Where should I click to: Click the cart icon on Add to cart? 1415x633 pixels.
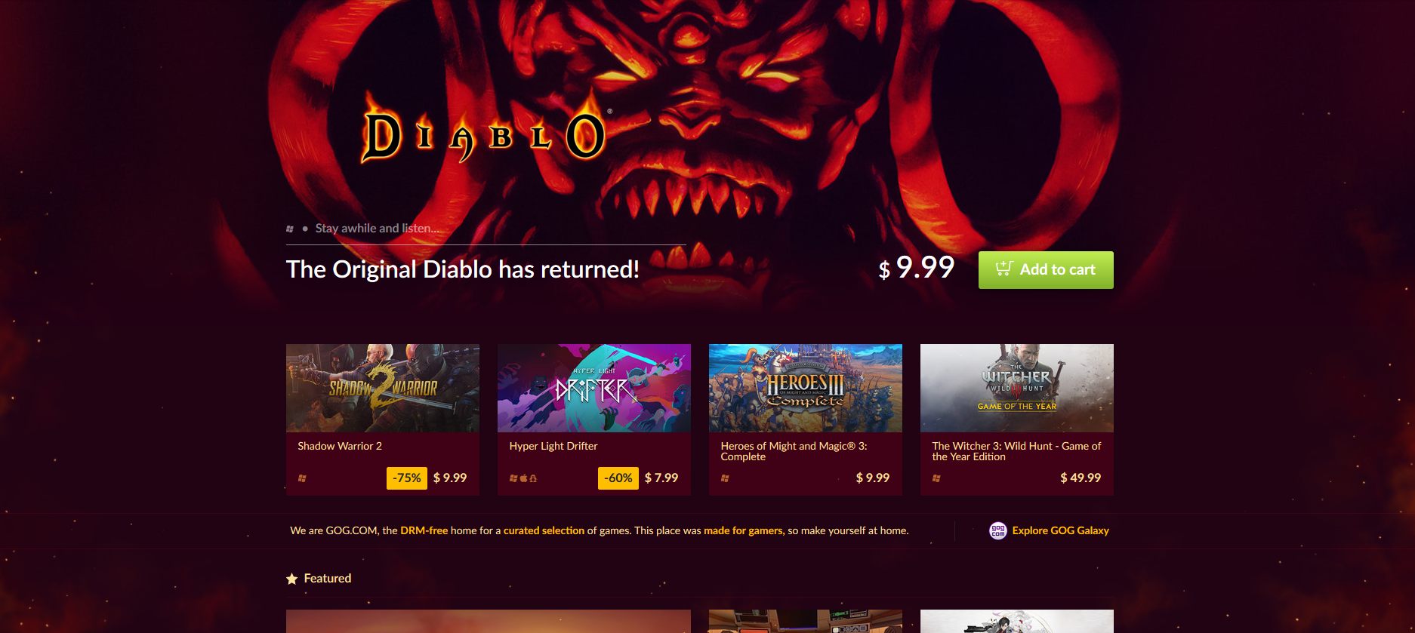(1003, 269)
